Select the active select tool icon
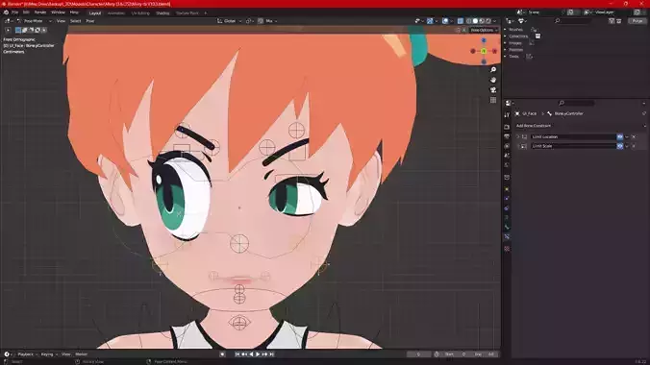 (x=8, y=30)
